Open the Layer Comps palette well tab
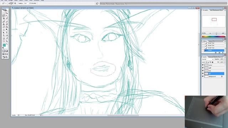228x128 pixels. click(x=121, y=4)
